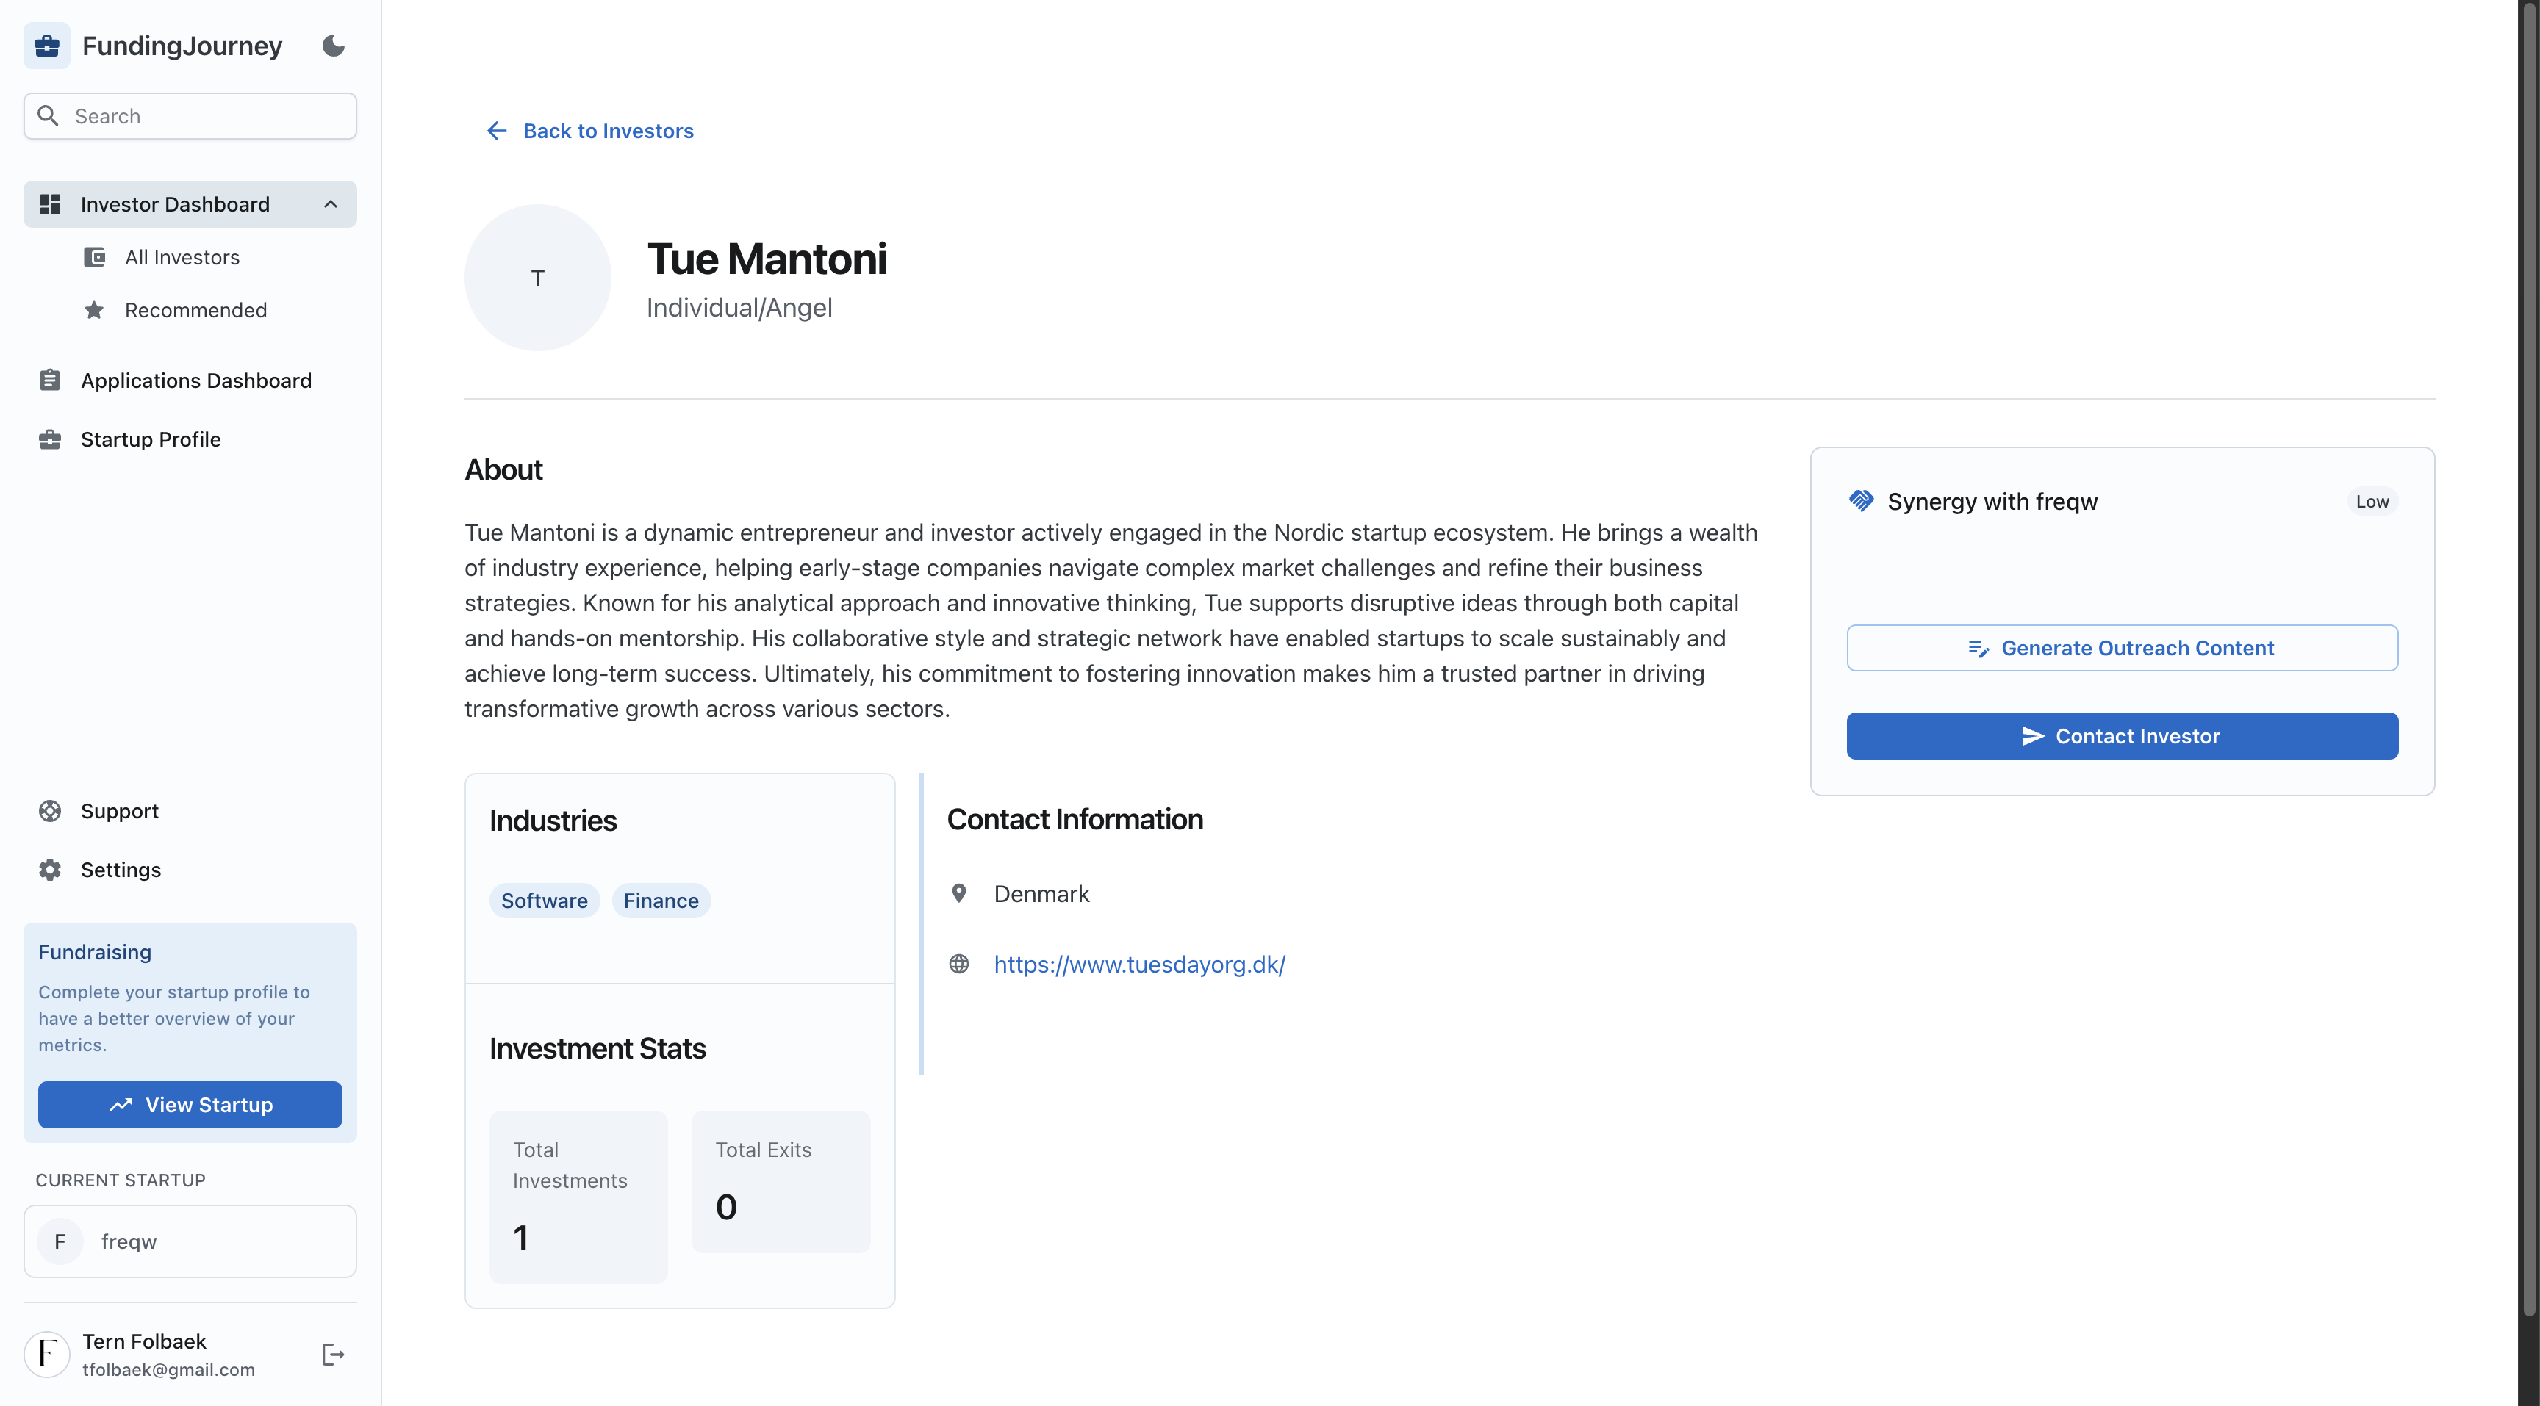Click the Settings gear icon
Viewport: 2540px width, 1406px height.
49,869
